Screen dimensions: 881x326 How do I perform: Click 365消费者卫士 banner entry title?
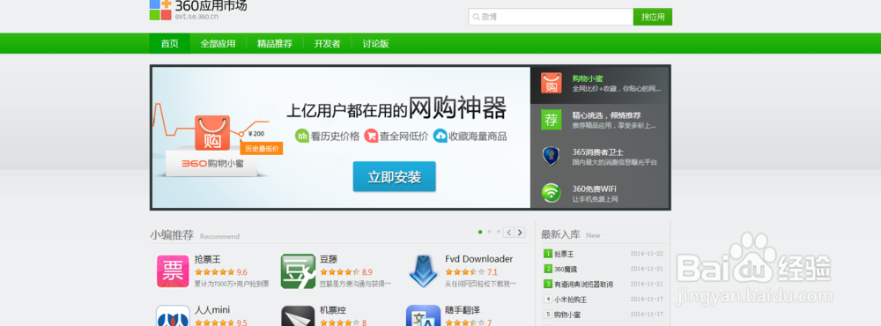pyautogui.click(x=598, y=152)
